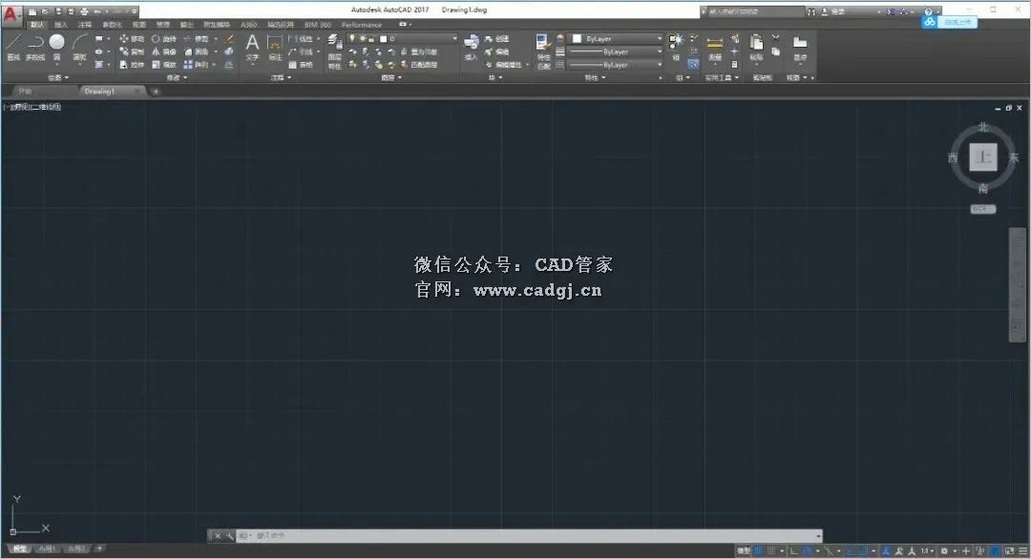
Task: Click the Create block (创建) button
Action: tap(497, 39)
